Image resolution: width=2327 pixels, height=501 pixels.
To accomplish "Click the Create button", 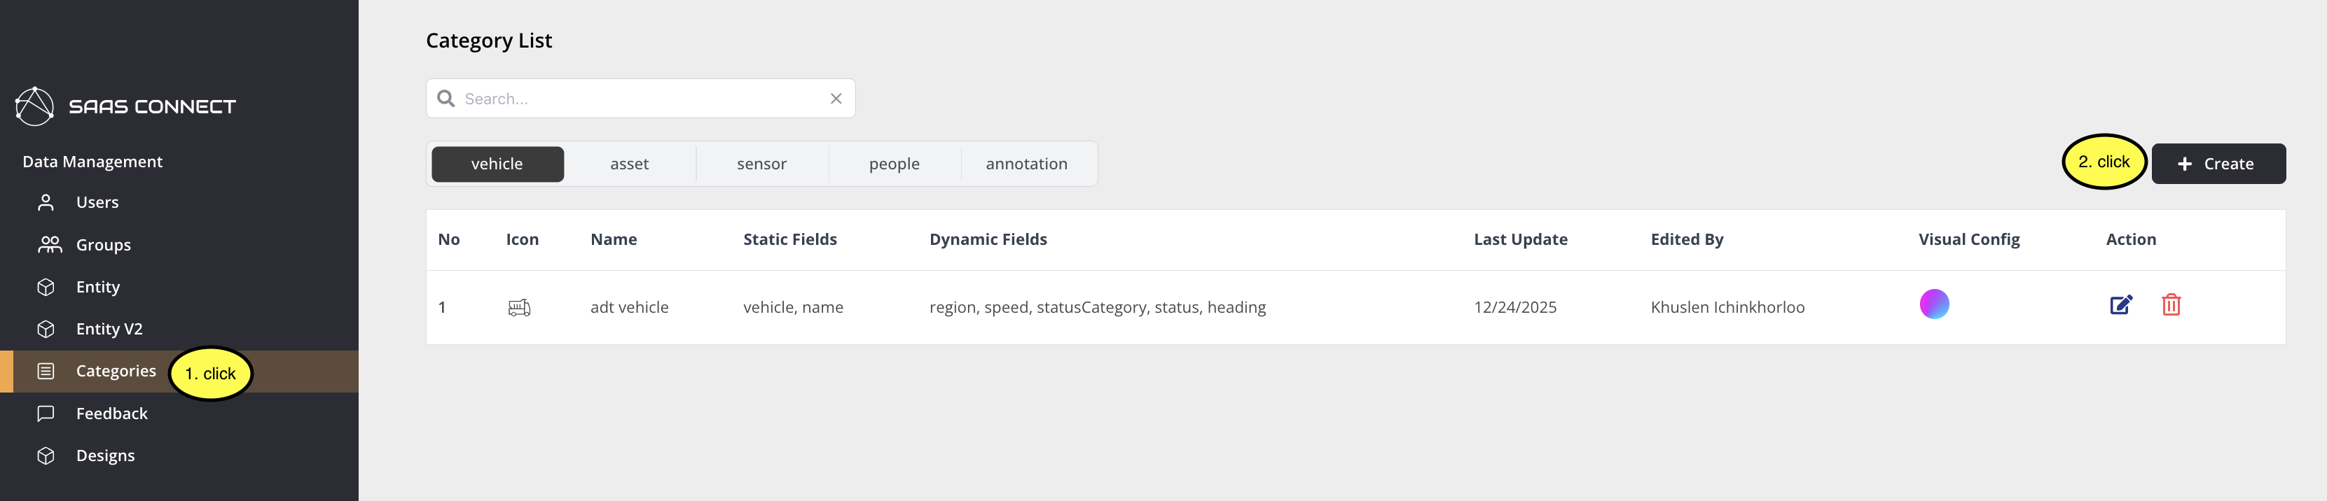I will [2218, 164].
